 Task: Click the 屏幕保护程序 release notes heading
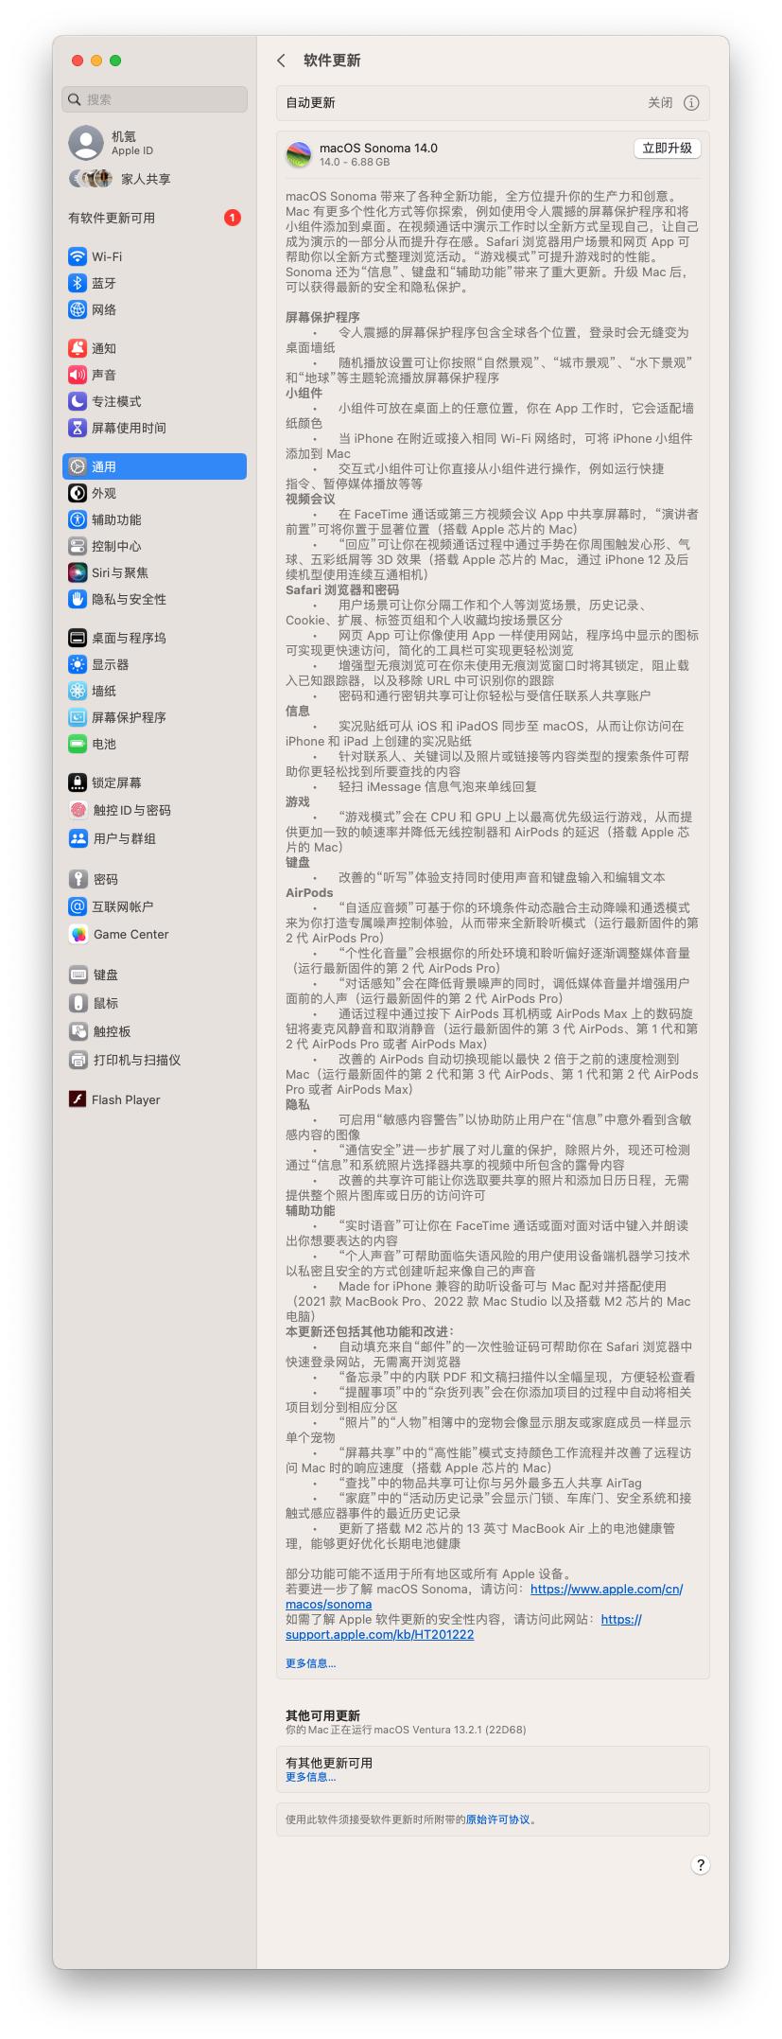[x=322, y=317]
